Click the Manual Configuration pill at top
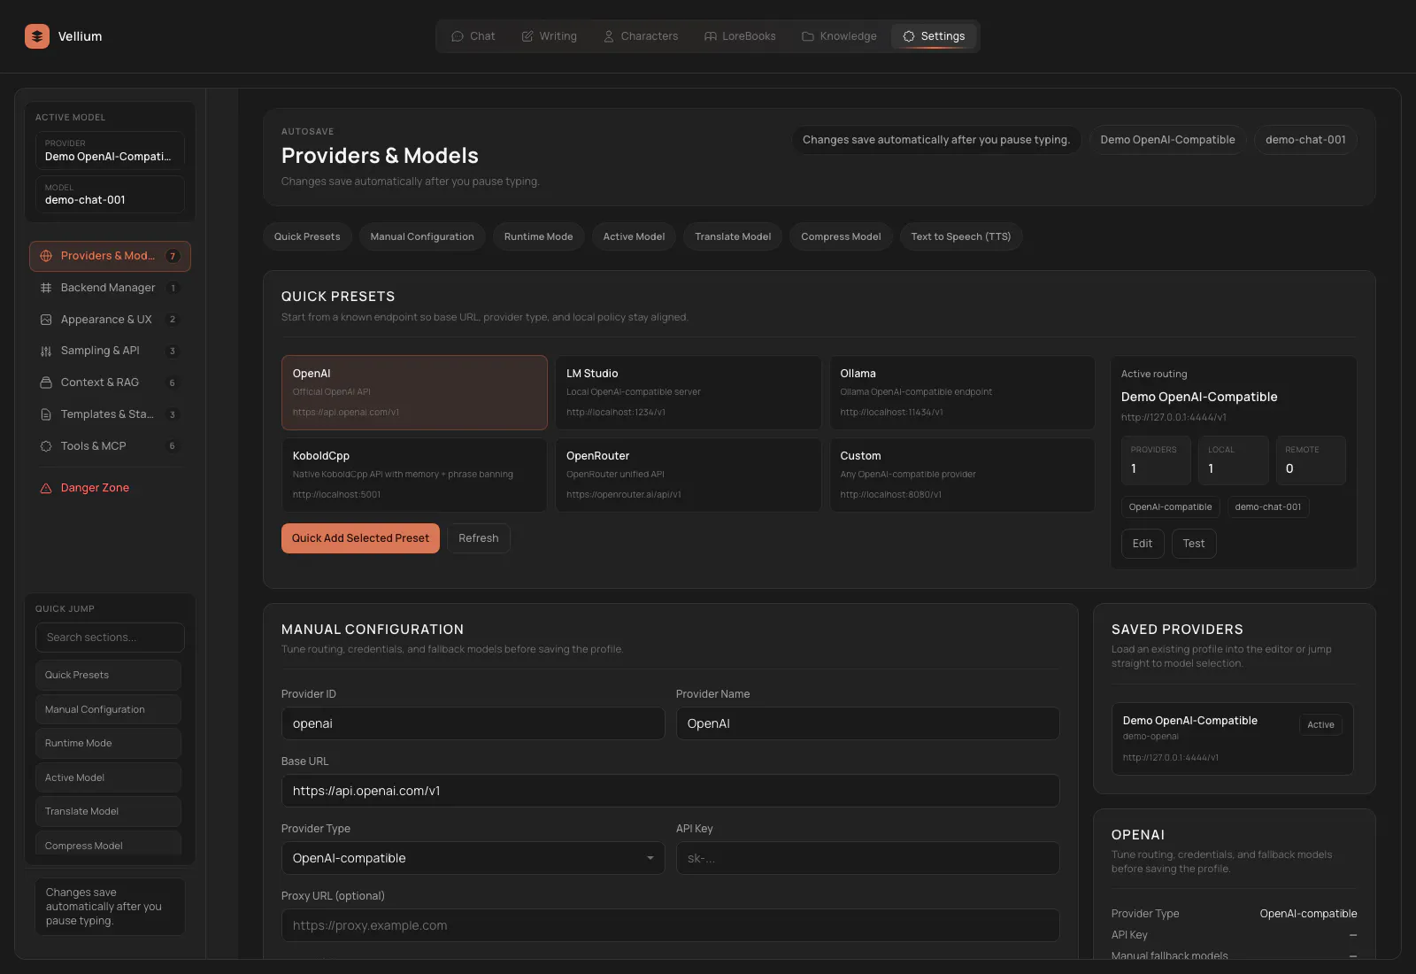 (422, 236)
